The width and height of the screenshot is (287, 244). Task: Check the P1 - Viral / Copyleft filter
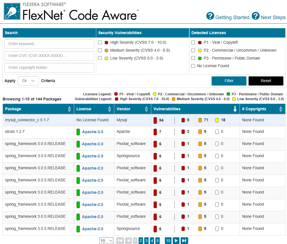(x=193, y=43)
